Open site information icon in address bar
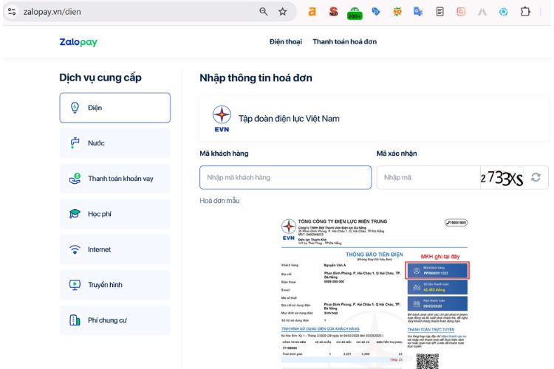Screen dimensions: 554x369 click(x=12, y=12)
